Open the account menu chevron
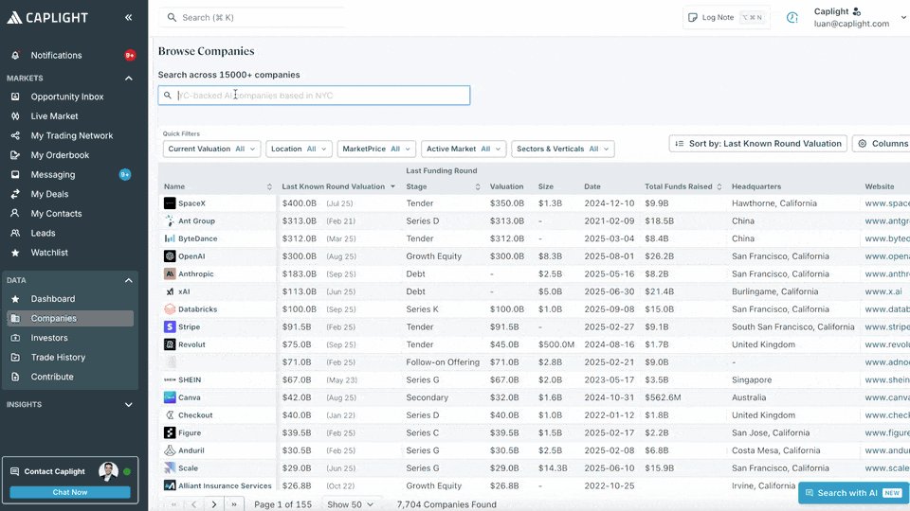 (x=903, y=17)
